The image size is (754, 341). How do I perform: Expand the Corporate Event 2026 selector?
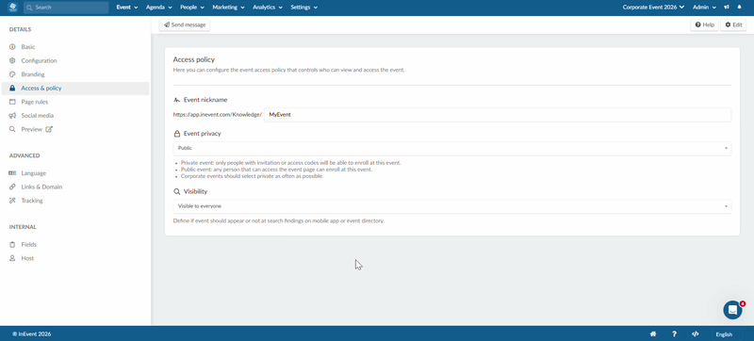(x=653, y=8)
